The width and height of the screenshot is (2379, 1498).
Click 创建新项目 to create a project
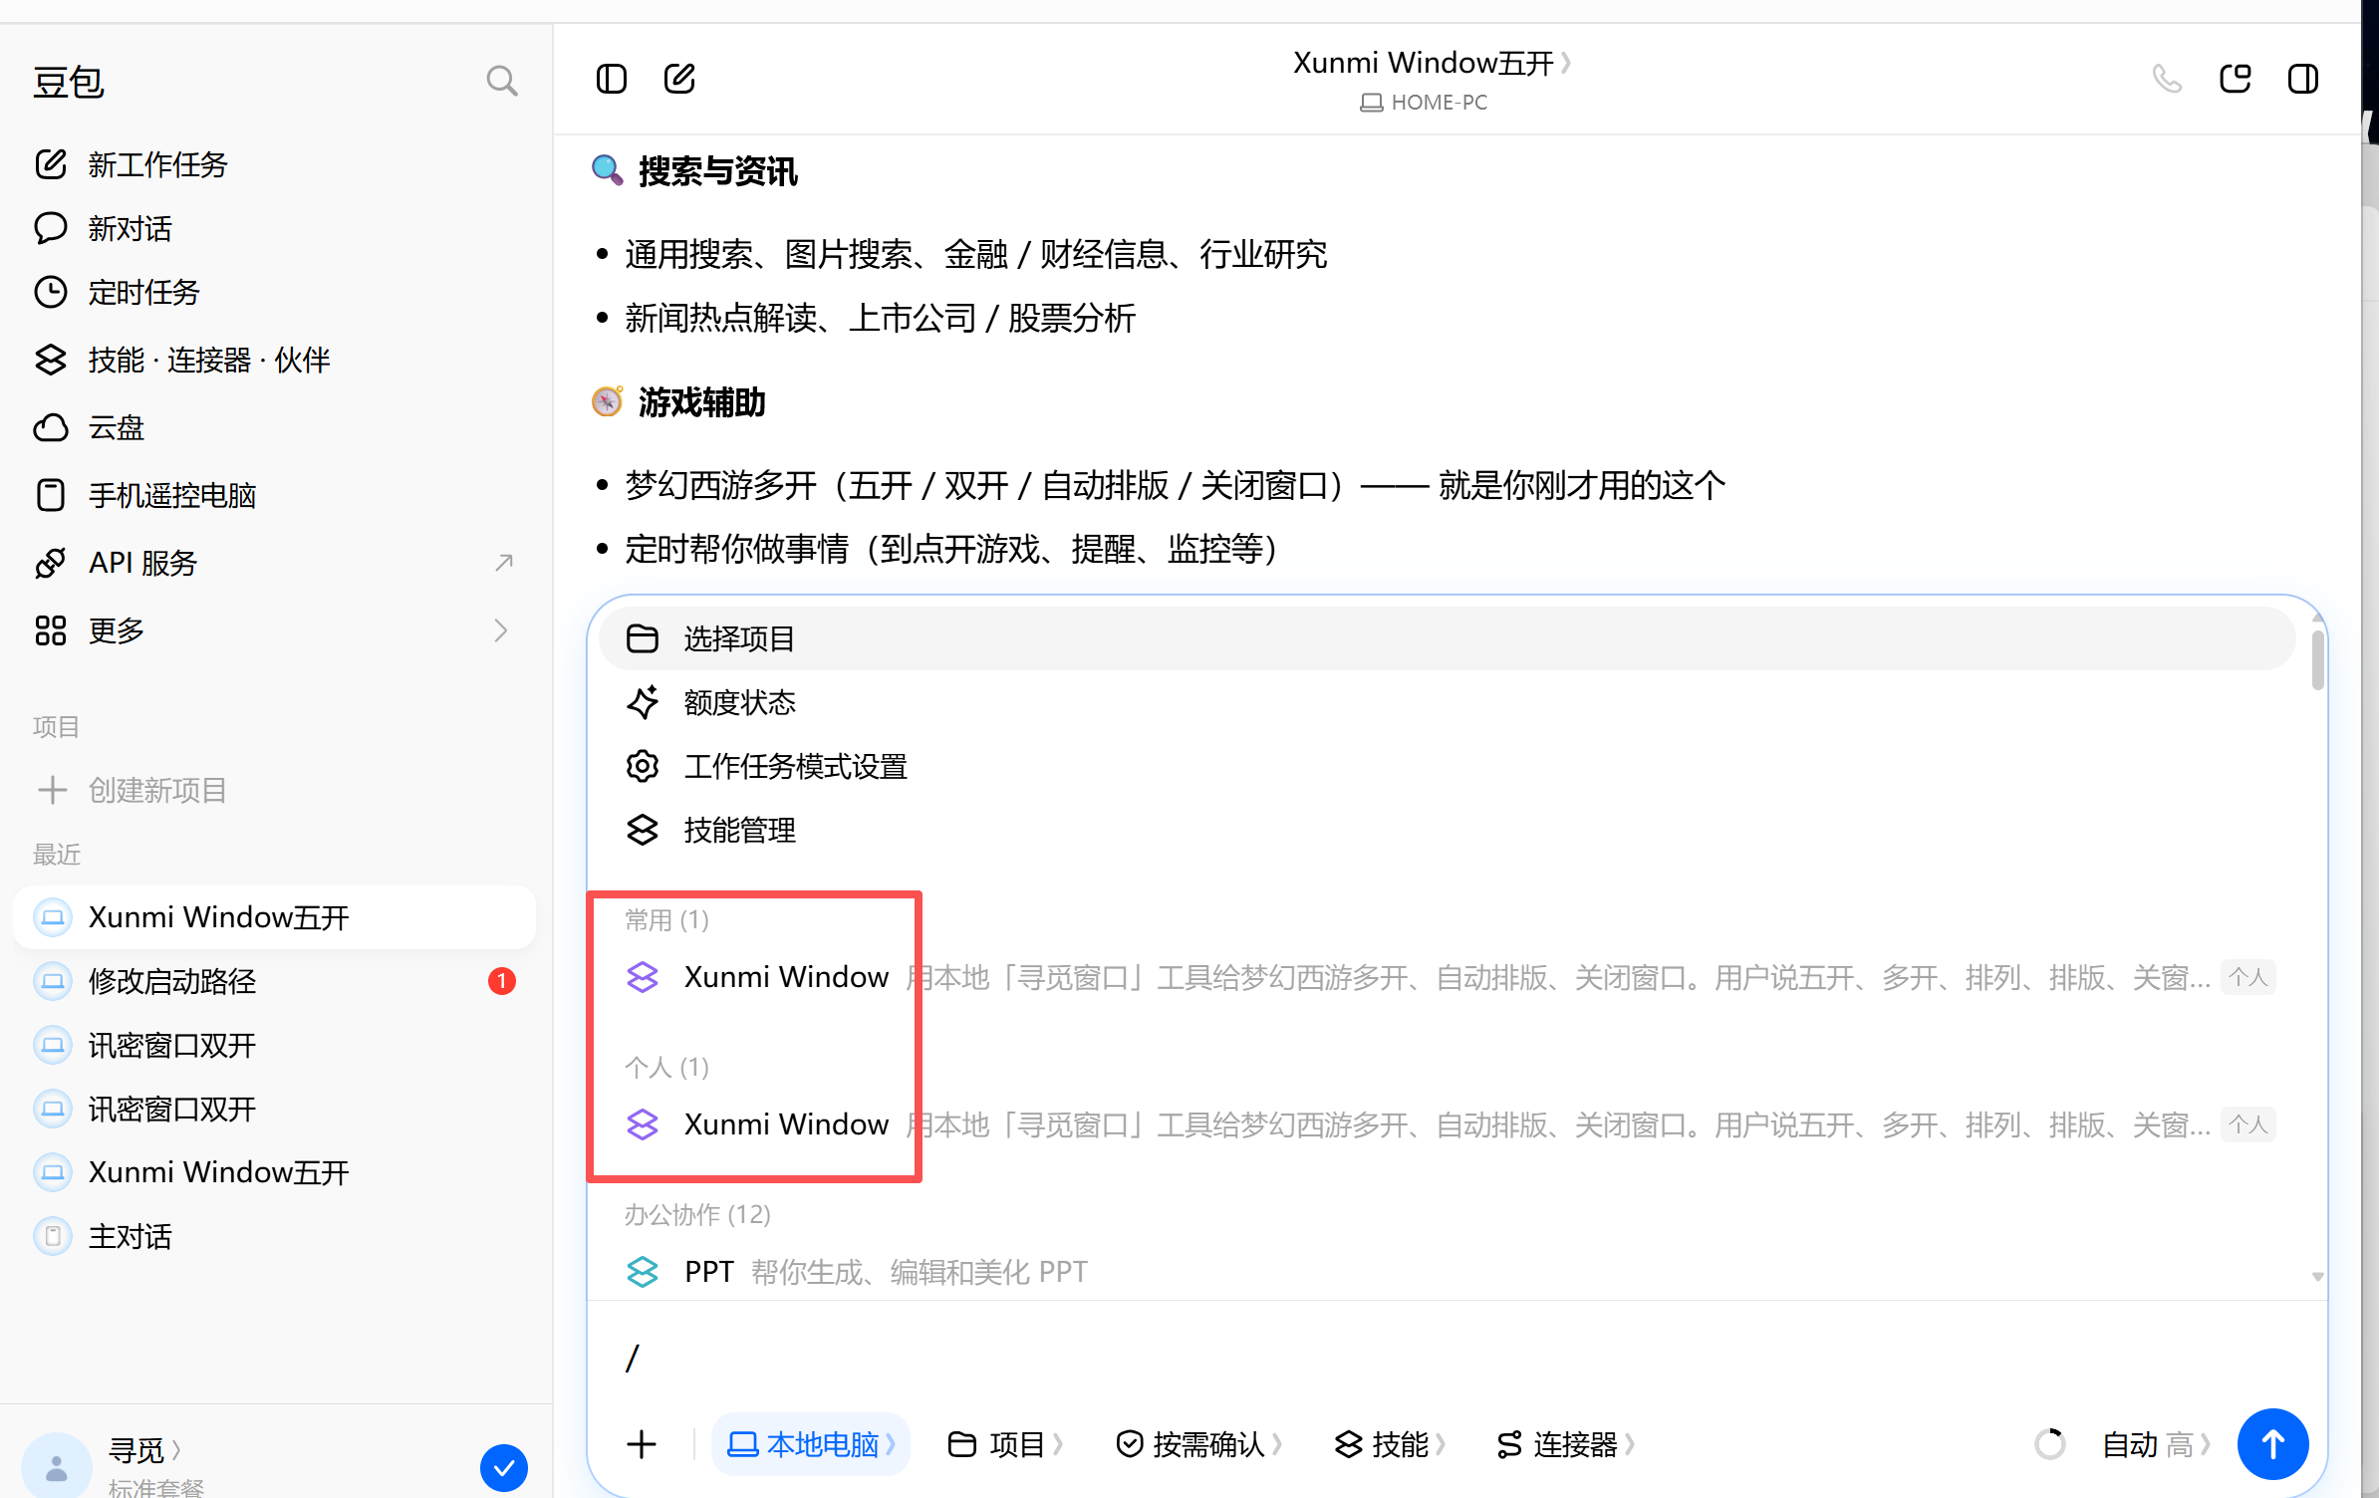274,790
